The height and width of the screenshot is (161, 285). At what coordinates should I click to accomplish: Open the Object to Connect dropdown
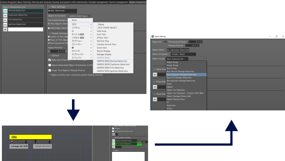pyautogui.click(x=79, y=16)
